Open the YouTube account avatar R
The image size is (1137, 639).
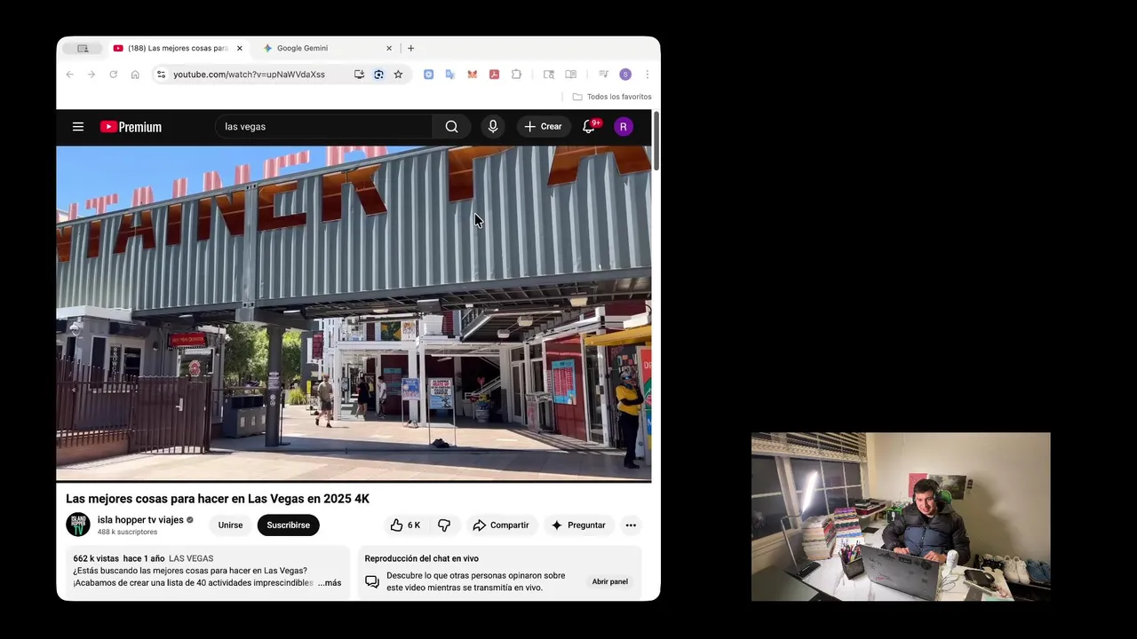point(624,127)
